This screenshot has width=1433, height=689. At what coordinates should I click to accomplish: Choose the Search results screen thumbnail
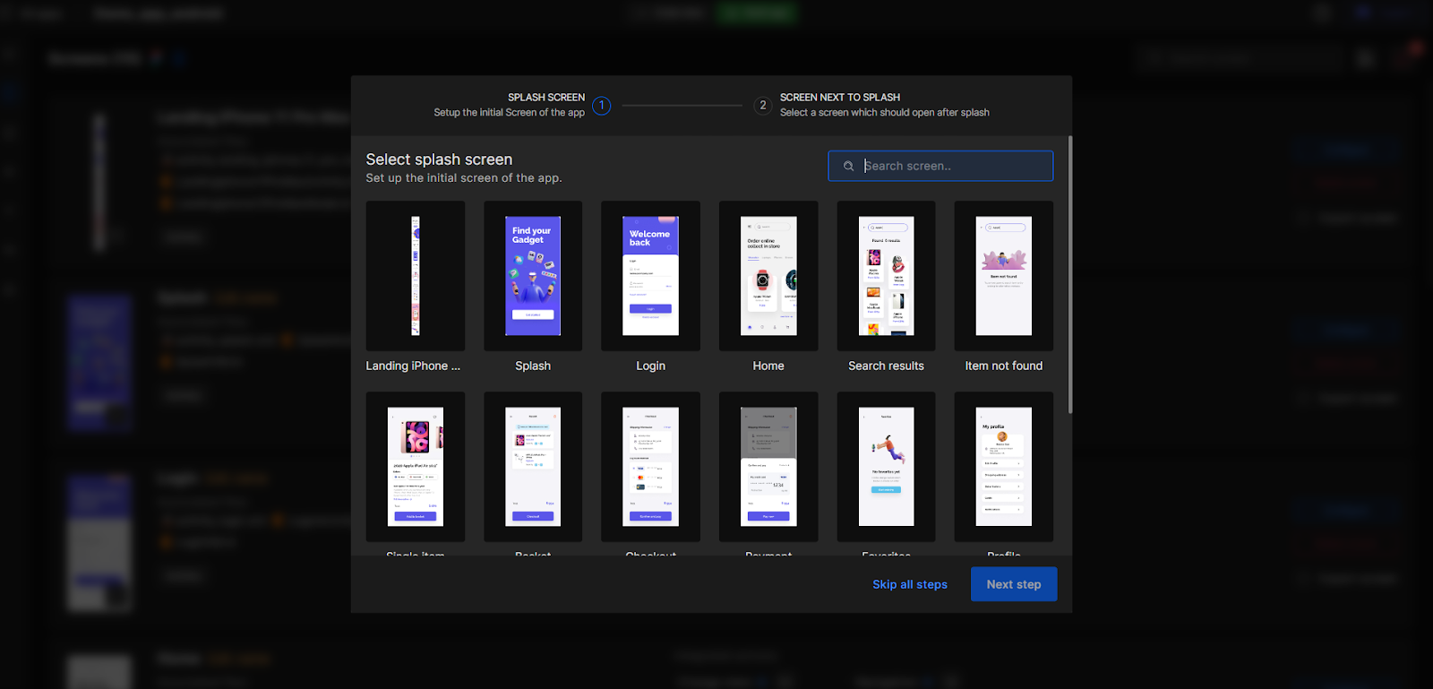887,276
